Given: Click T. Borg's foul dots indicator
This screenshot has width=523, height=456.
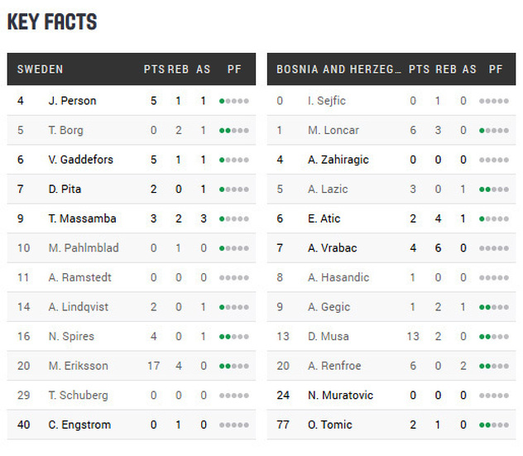Looking at the screenshot, I should coord(234,131).
